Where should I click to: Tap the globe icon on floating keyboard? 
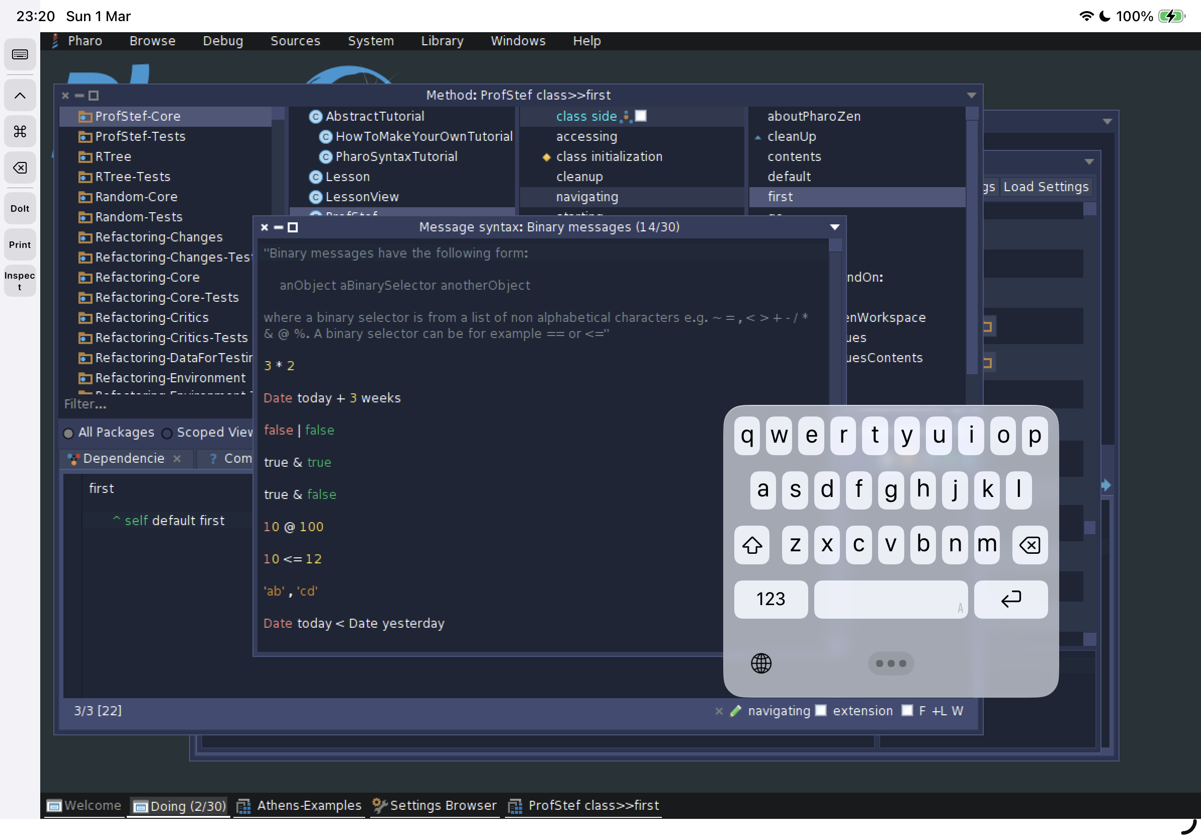761,663
